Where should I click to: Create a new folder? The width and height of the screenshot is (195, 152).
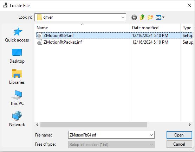150,17
